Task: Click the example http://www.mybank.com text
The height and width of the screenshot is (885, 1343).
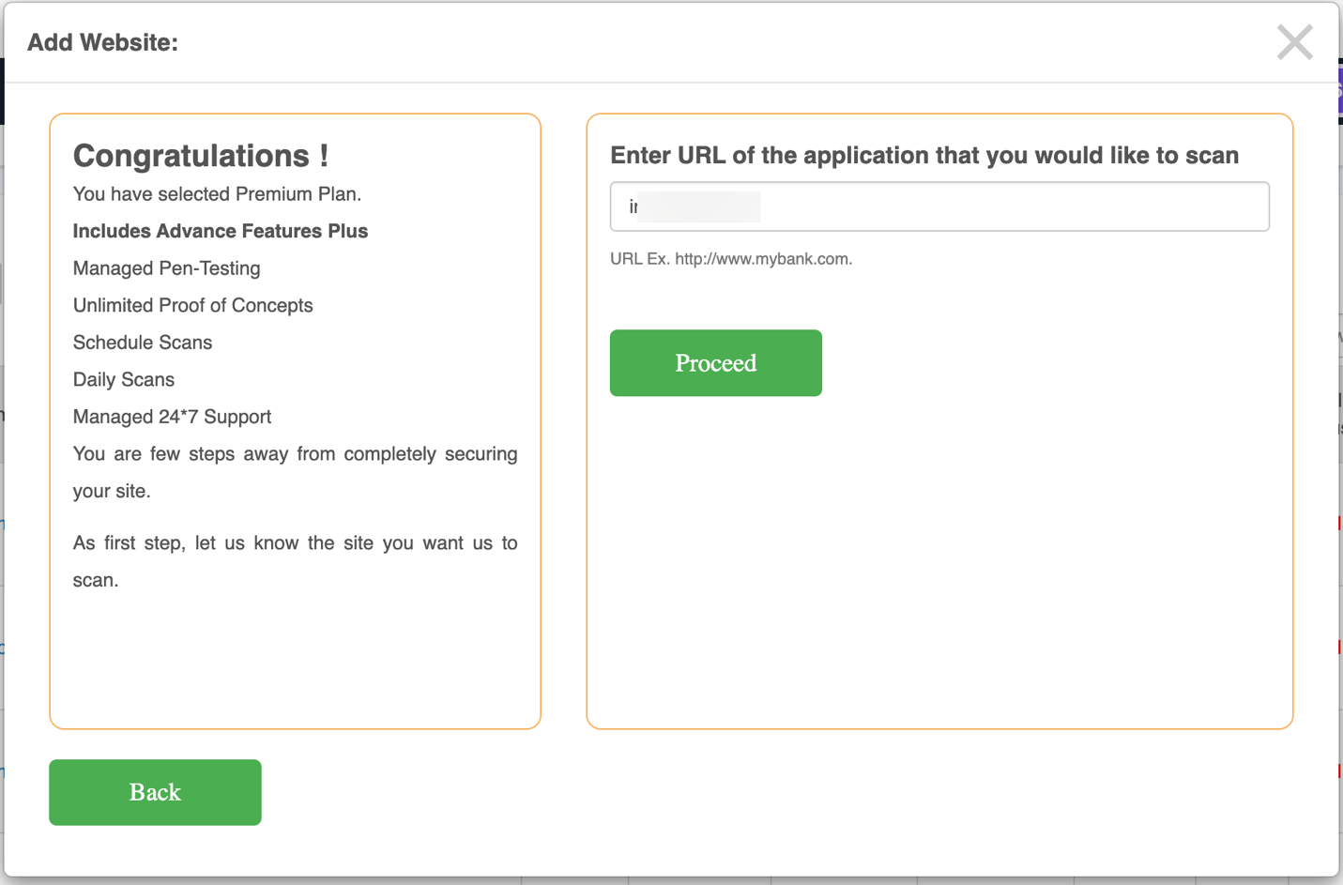Action: pyautogui.click(x=763, y=259)
